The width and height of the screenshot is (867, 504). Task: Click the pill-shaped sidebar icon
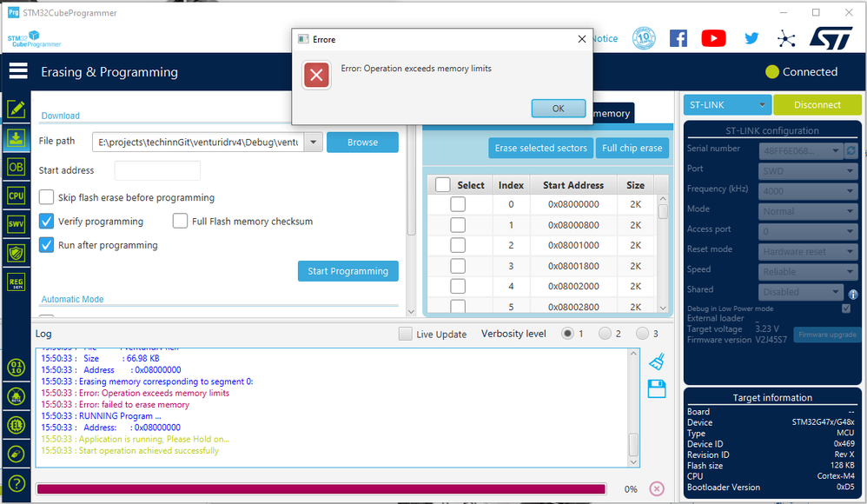(x=17, y=454)
